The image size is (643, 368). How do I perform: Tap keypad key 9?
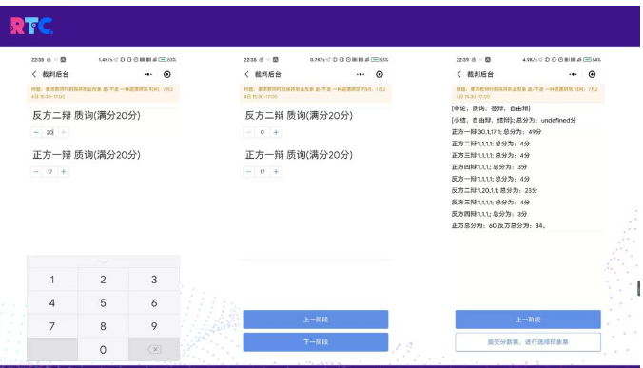(154, 326)
